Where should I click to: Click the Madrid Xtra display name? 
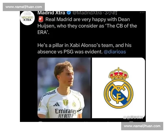pos(51,13)
